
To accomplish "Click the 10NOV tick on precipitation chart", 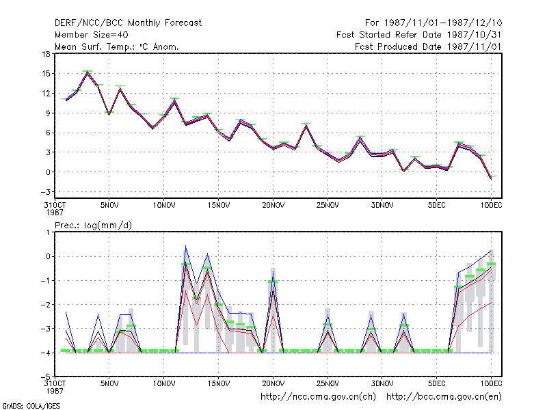I will 164,383.
